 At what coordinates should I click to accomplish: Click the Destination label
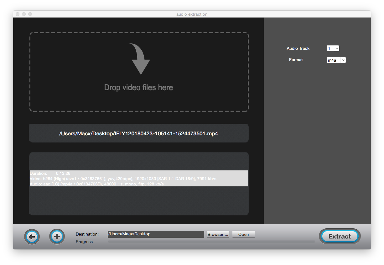(87, 234)
